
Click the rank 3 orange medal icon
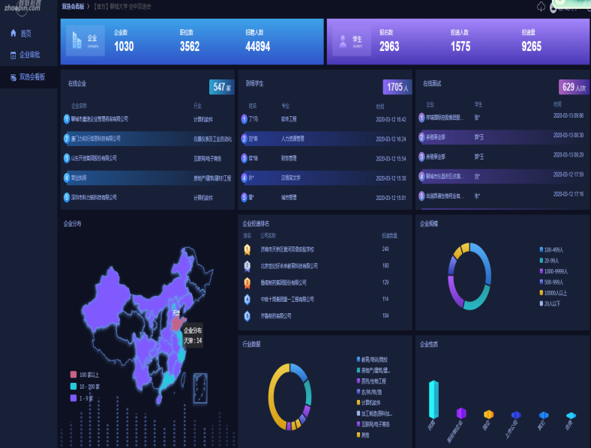[x=247, y=282]
